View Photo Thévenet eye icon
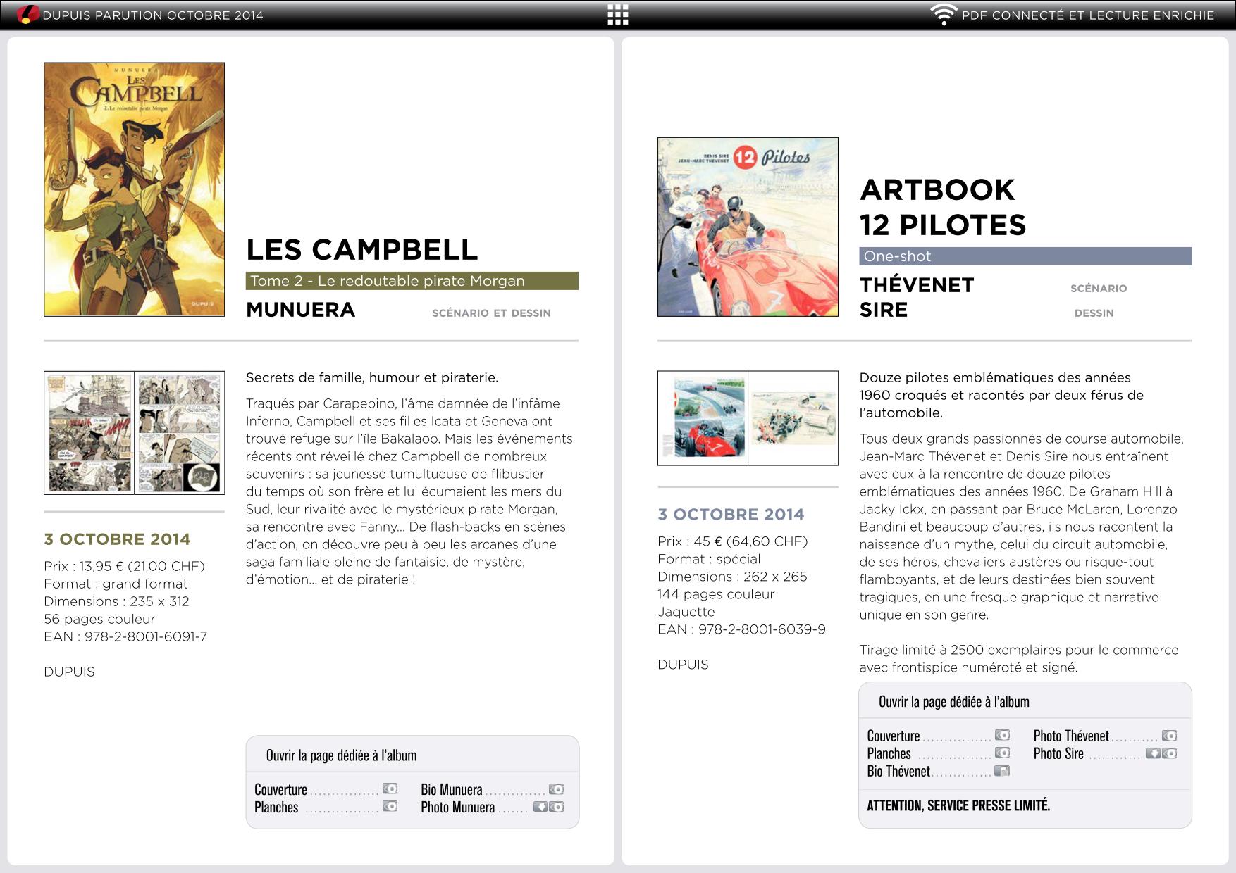1236x873 pixels. click(1169, 736)
